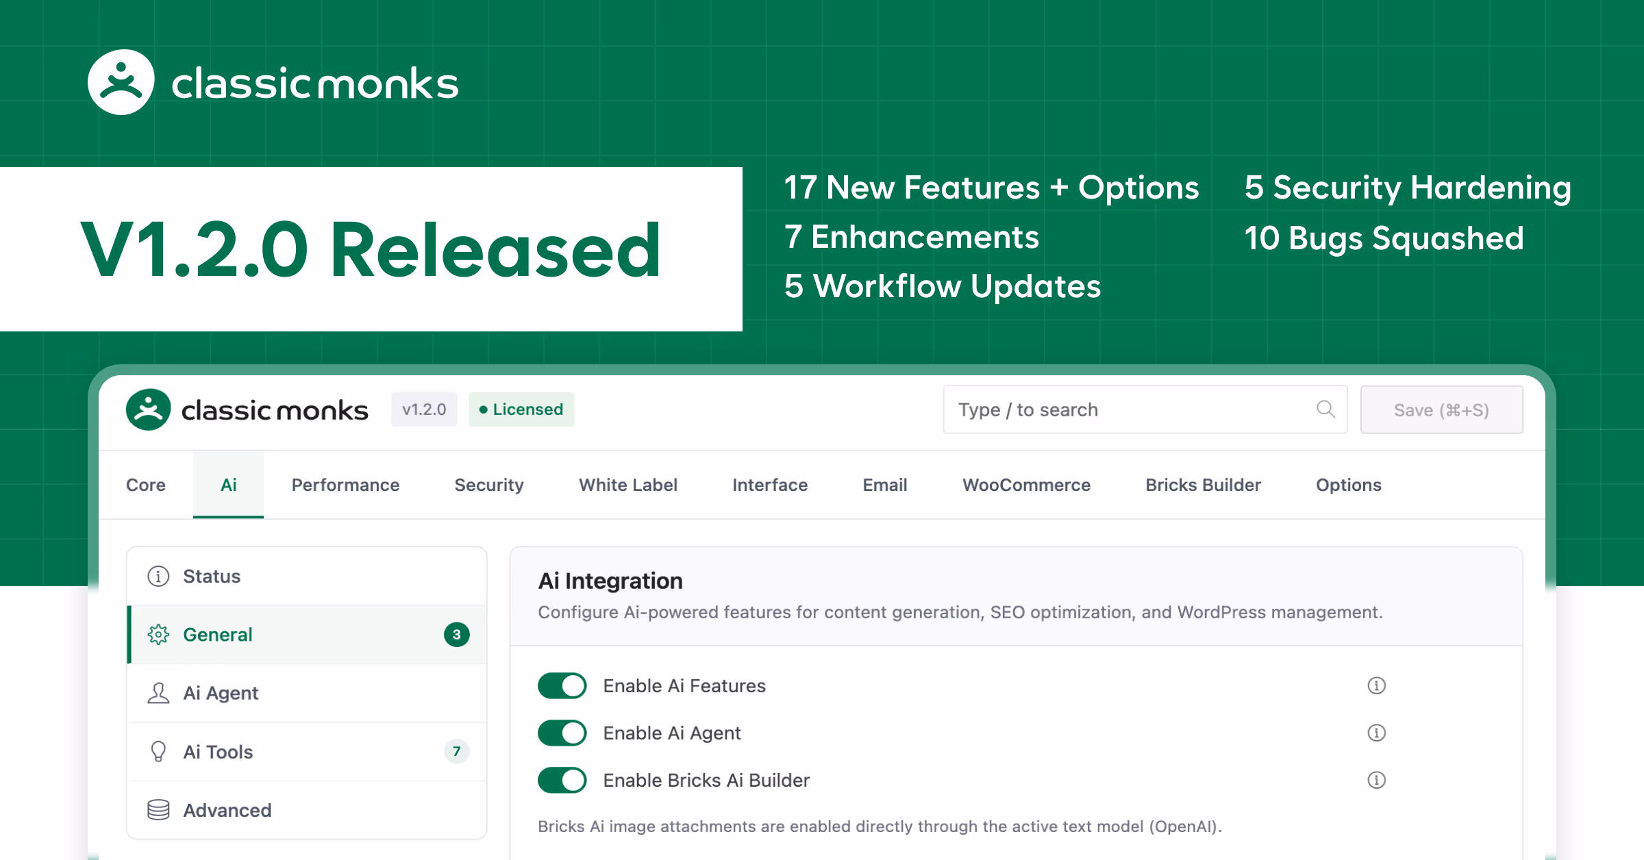Open the Ai Tools sidebar section
Screen dimensions: 1644x860
tap(307, 752)
